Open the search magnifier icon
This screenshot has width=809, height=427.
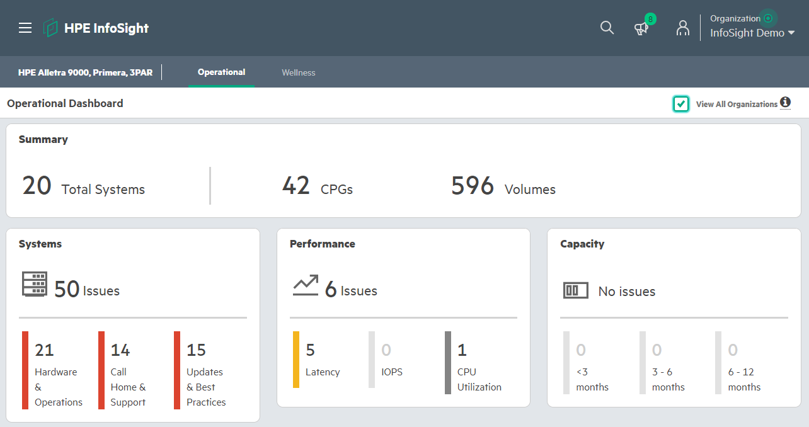pyautogui.click(x=607, y=28)
